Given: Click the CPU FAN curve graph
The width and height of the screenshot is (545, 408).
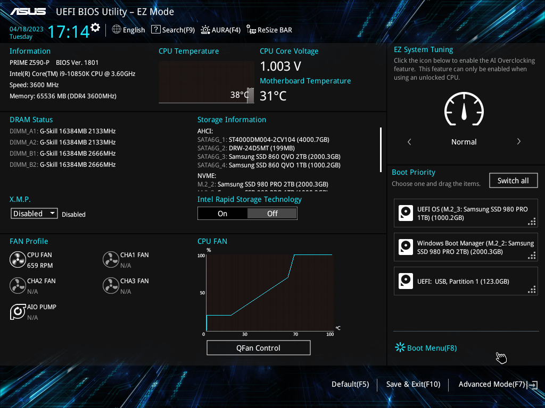Looking at the screenshot, I should coord(270,293).
